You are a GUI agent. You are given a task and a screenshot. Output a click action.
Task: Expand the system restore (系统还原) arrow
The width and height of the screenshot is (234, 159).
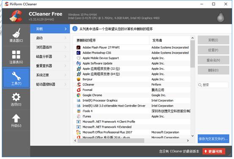[65, 75]
